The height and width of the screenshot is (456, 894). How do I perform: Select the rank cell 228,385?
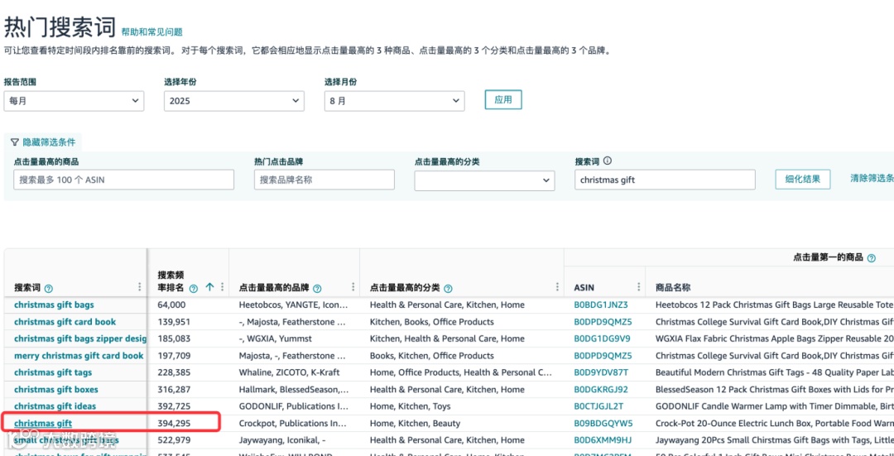(x=174, y=372)
